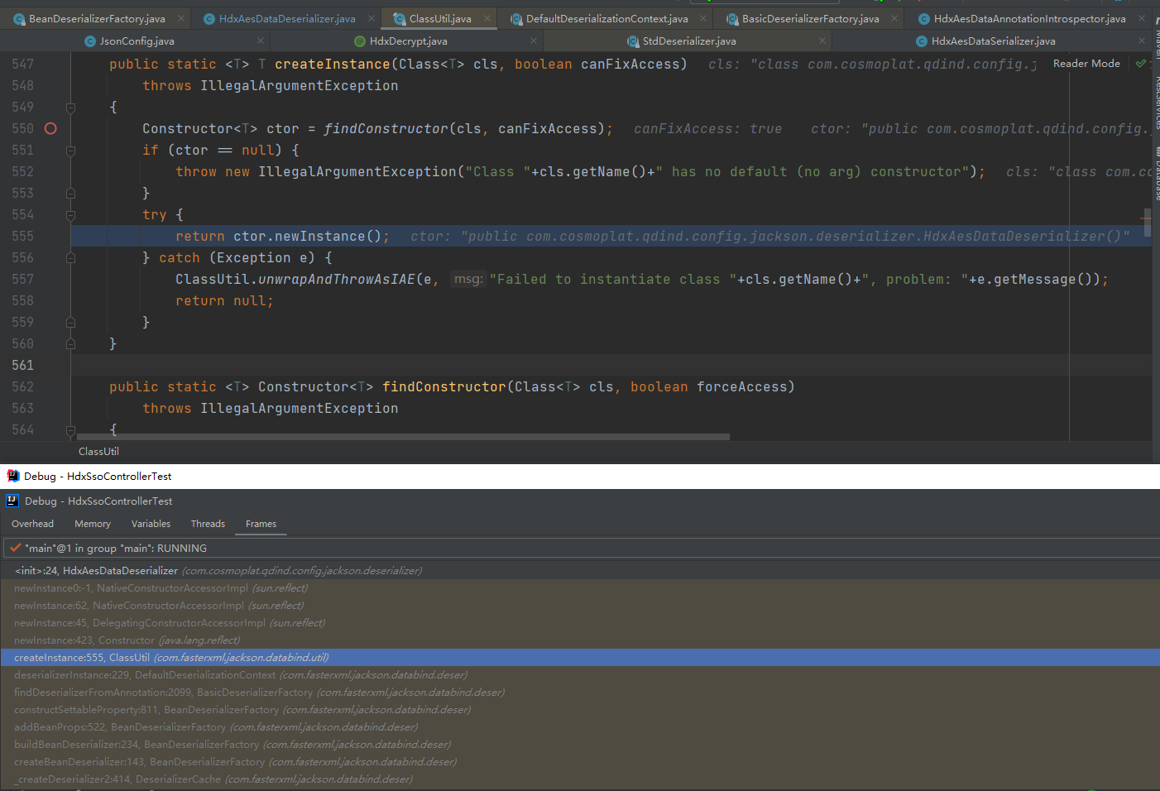Open the BeanDeserializerFactory.java editor tab
The height and width of the screenshot is (791, 1160).
96,18
